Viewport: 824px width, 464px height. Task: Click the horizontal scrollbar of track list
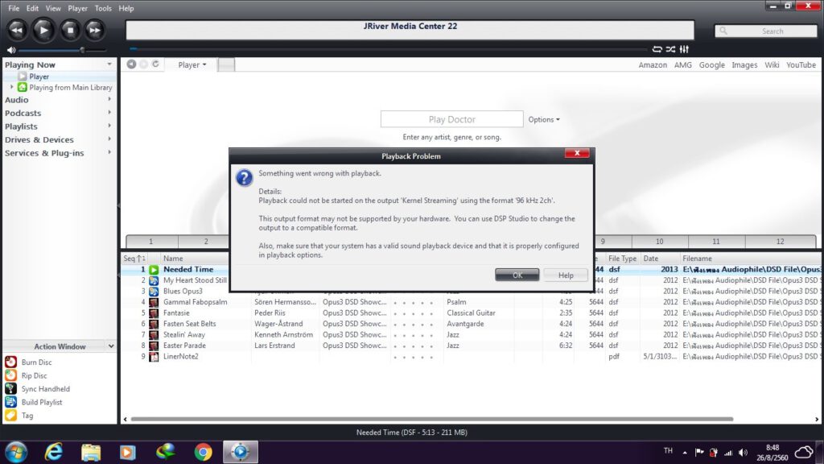point(431,419)
